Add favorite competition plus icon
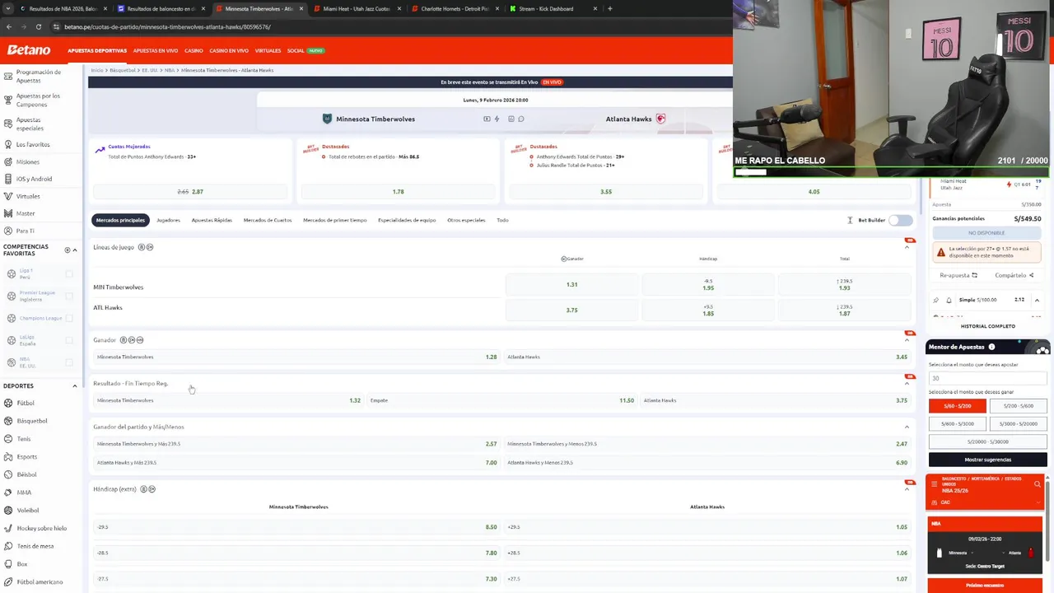The image size is (1054, 593). 68,250
